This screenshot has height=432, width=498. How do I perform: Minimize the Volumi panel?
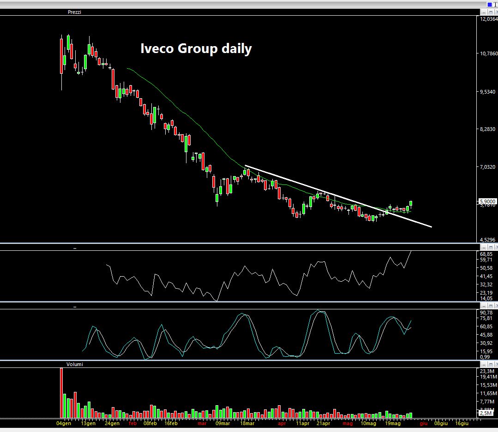point(484,364)
